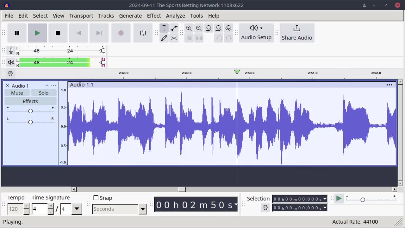Open the Analyze menu
The height and width of the screenshot is (228, 405).
(175, 16)
